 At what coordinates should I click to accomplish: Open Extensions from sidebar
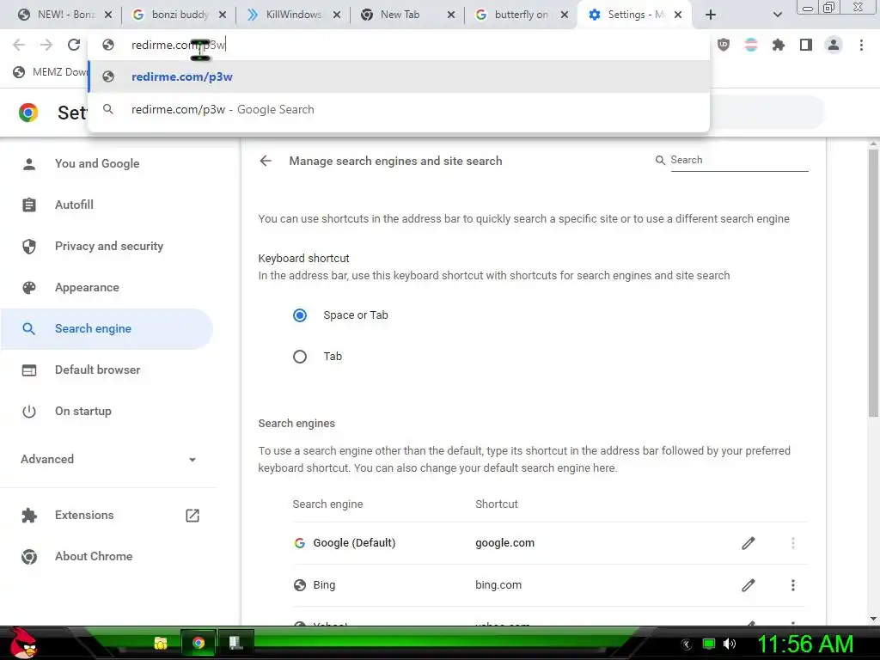click(107, 516)
